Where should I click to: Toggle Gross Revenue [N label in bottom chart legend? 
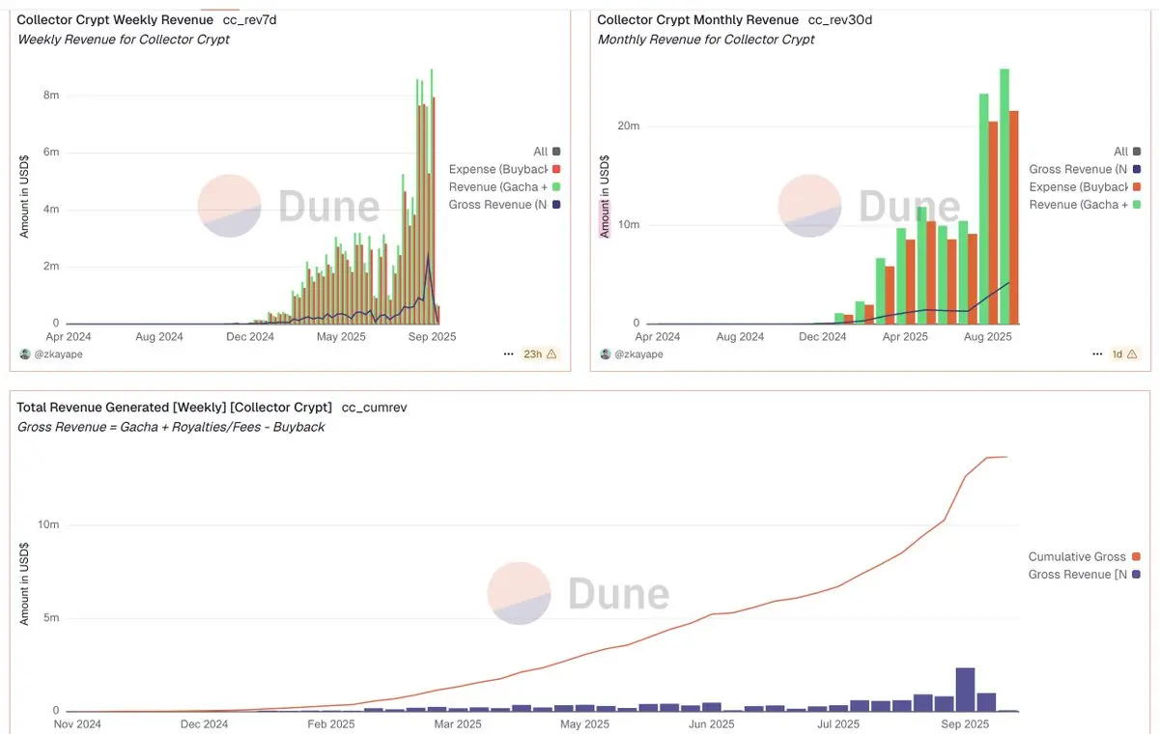1077,575
